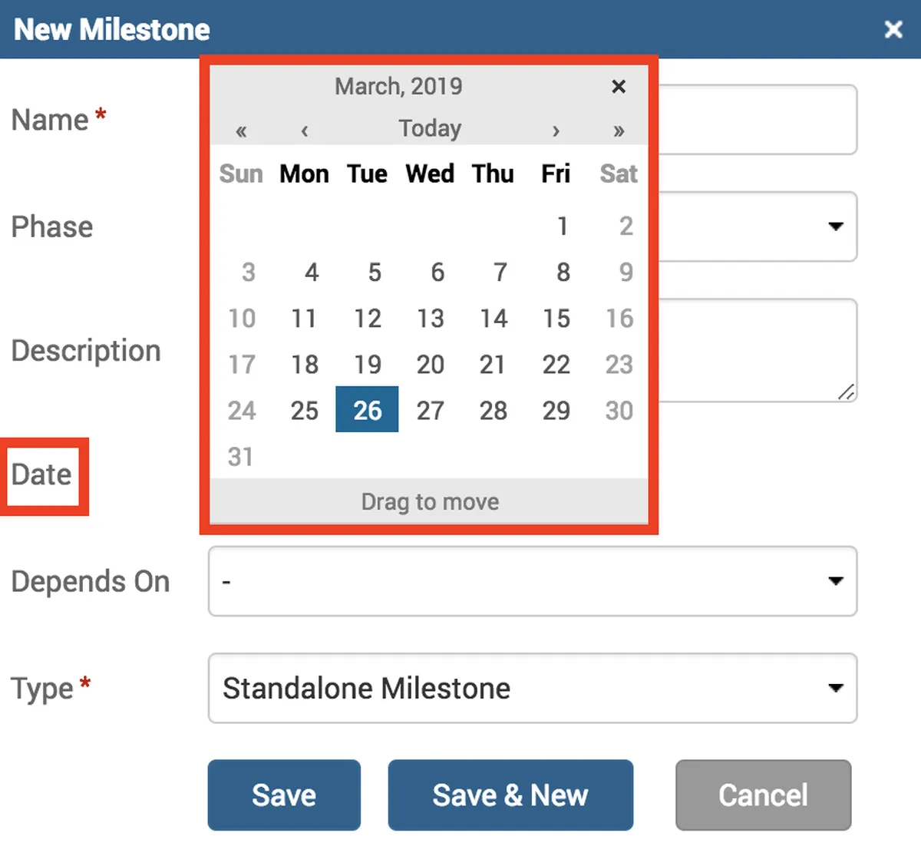Navigate to the previous year with double-left arrow
Screen dimensions: 921x856
coord(241,131)
